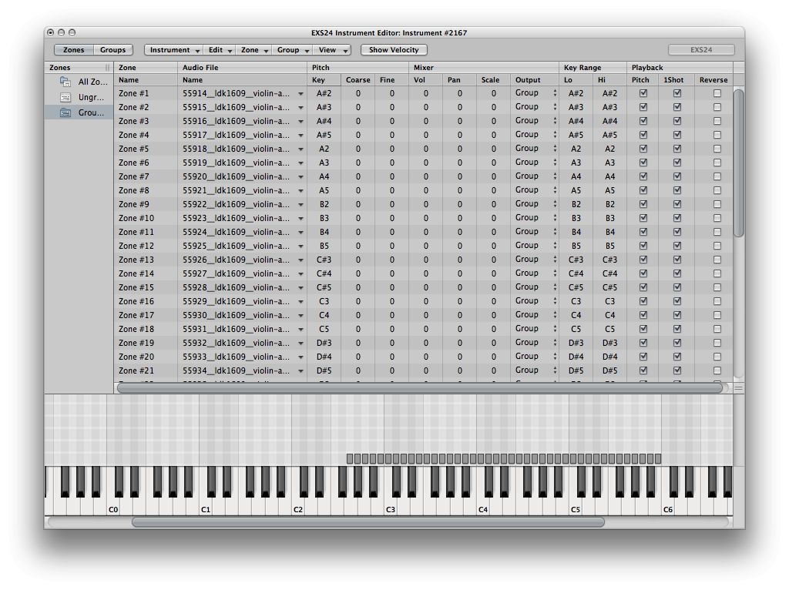Screen dimensions: 789x590
Task: Open Output selector for Zone #2
Action: 536,106
